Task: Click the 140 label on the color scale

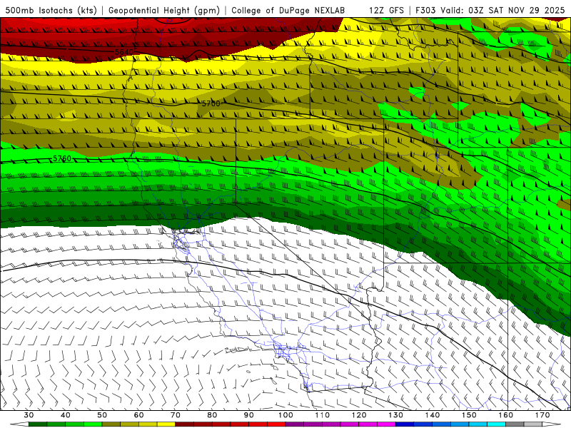Action: point(433,415)
